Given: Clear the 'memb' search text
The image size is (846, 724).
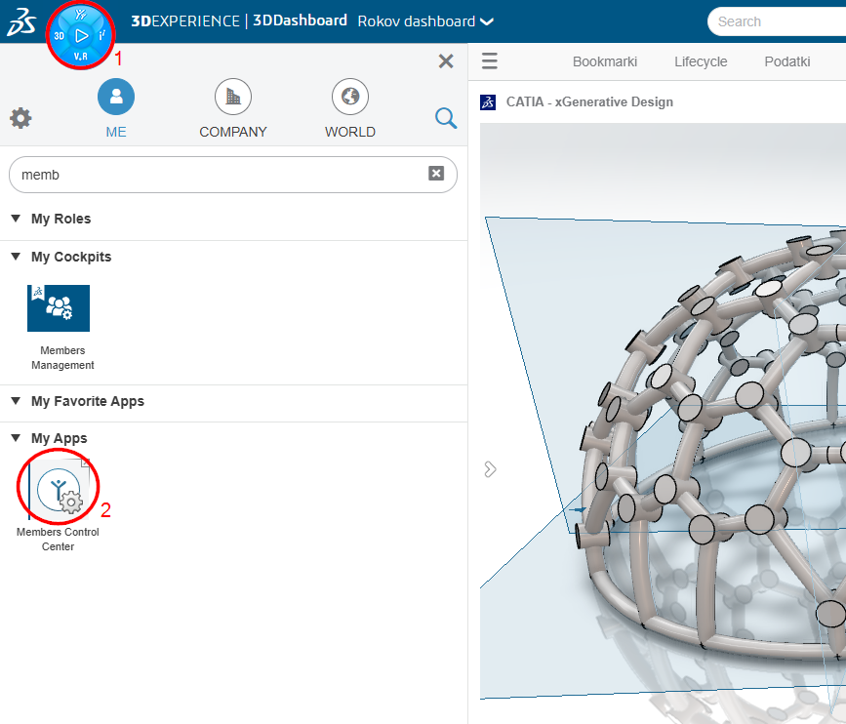Looking at the screenshot, I should 436,173.
